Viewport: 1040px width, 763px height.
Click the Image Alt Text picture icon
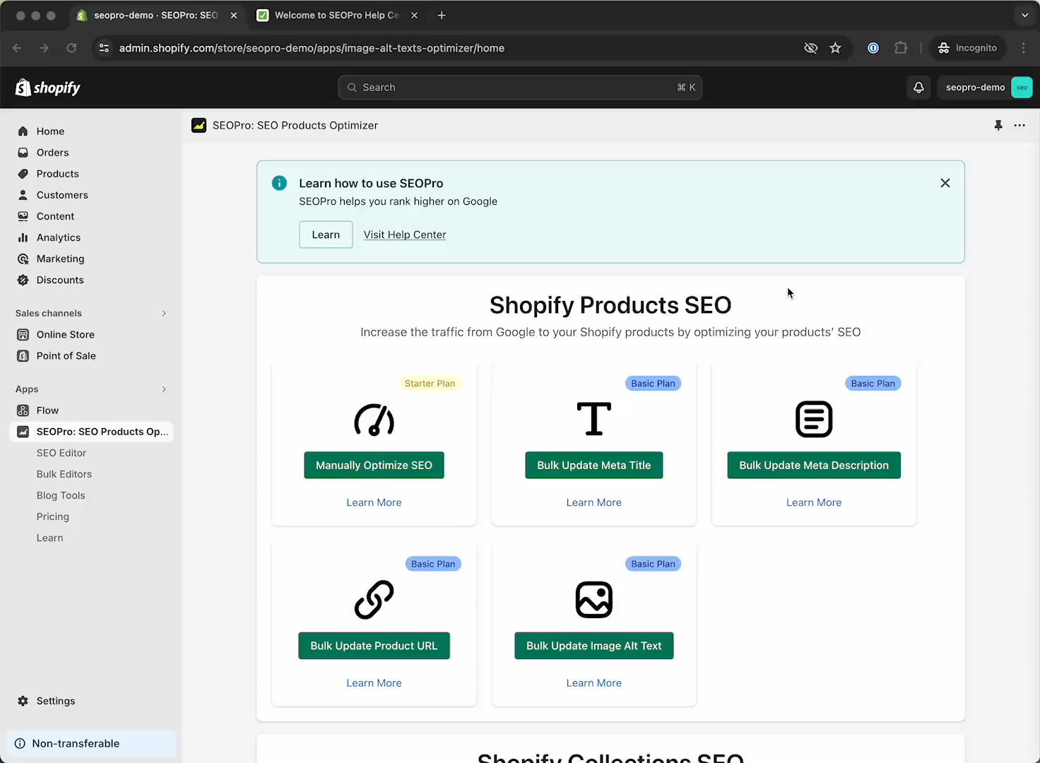[594, 600]
